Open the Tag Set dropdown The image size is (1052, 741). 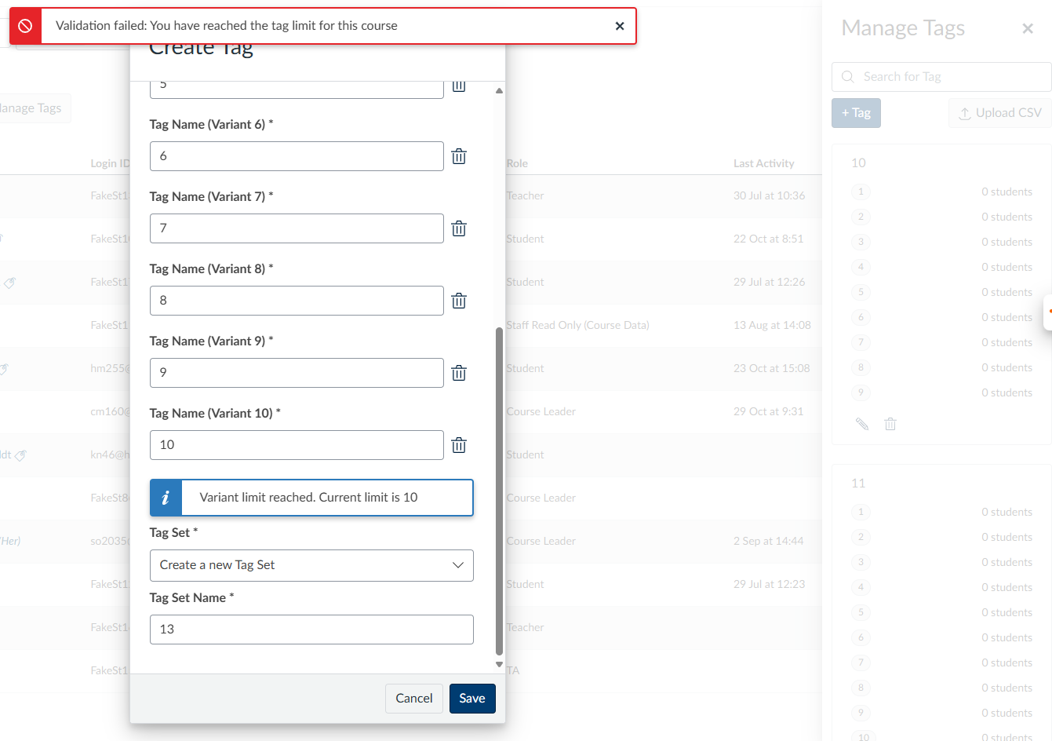coord(311,565)
